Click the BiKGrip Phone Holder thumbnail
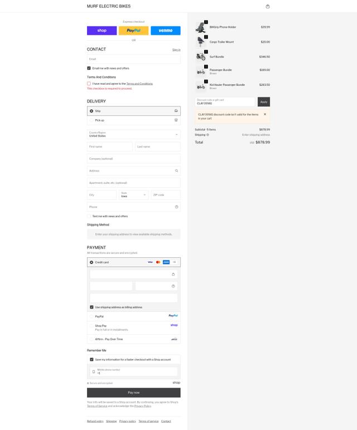Image resolution: width=357 pixels, height=430 pixels. (x=201, y=27)
